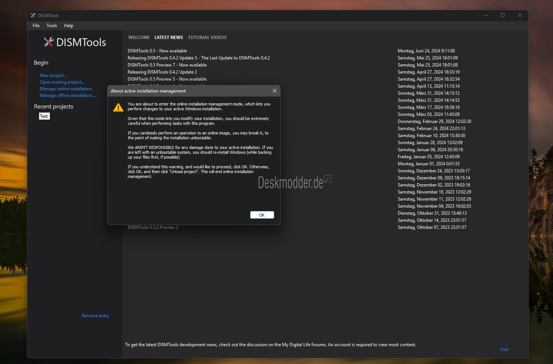Open news item Releasing DISMTools 0.4.2 Update 2

162,72
